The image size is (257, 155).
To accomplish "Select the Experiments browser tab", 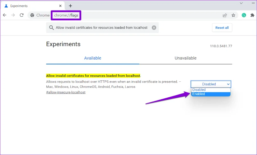I will point(33,6).
